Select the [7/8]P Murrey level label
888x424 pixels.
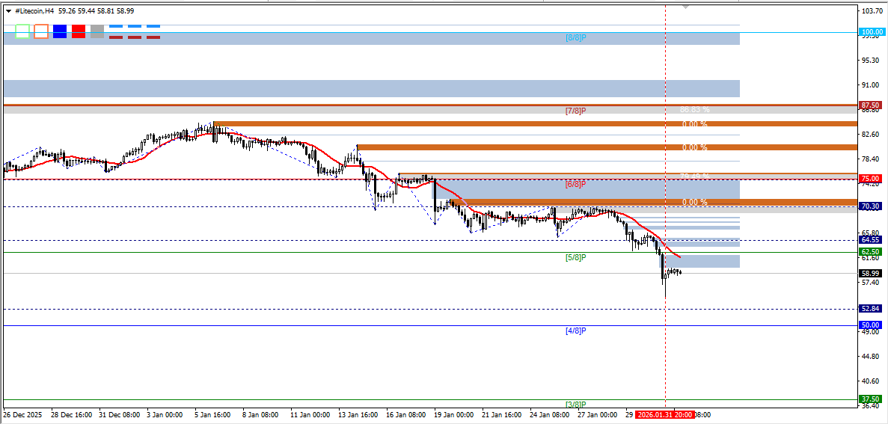pos(575,111)
